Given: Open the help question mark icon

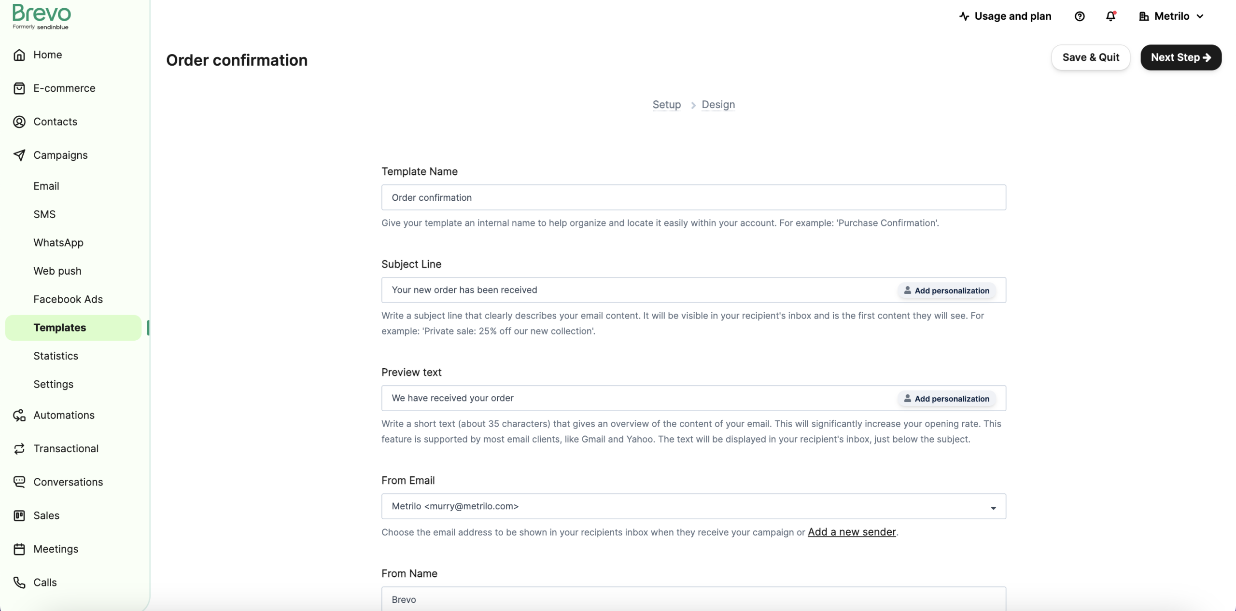Looking at the screenshot, I should coord(1080,16).
